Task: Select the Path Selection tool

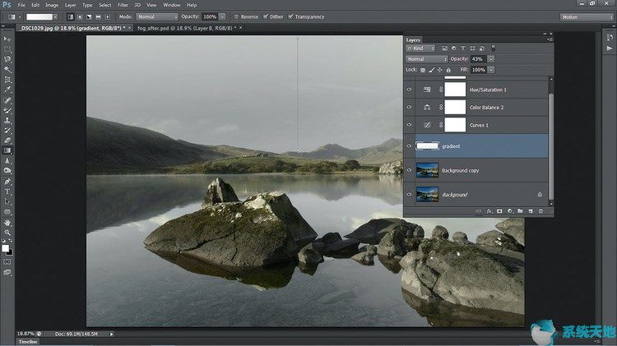Action: [x=7, y=201]
